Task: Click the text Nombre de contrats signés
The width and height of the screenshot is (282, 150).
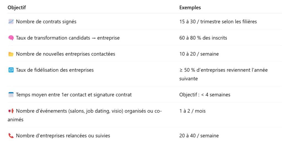Action: [46, 21]
